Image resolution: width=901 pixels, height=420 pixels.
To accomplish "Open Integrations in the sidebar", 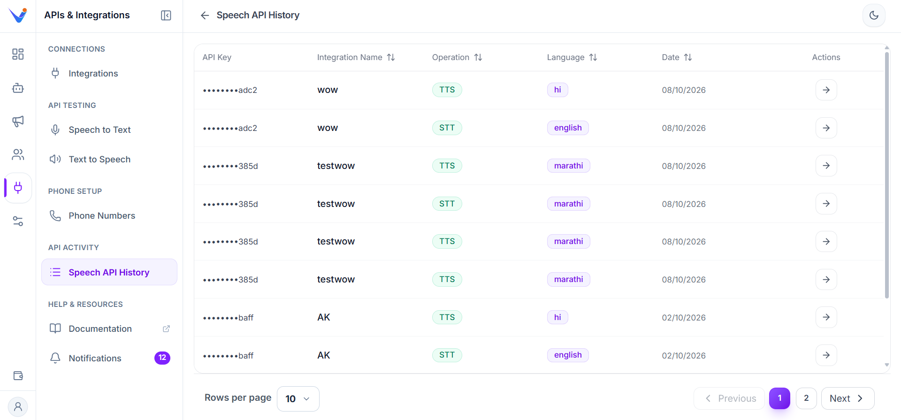I will (x=109, y=73).
